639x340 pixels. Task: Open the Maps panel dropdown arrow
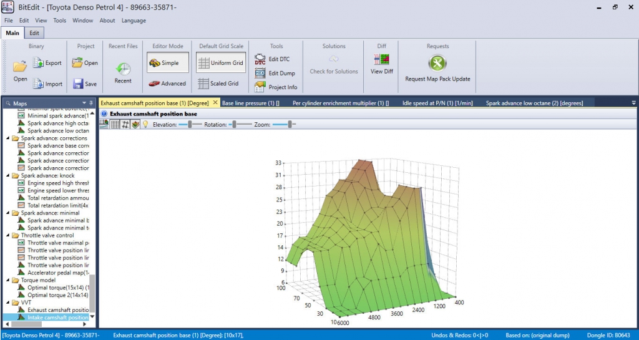[84, 103]
